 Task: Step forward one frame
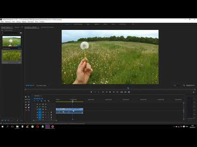point(114,92)
